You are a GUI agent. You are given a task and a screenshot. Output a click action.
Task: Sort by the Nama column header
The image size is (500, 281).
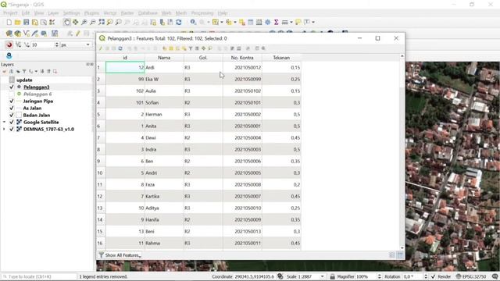164,58
